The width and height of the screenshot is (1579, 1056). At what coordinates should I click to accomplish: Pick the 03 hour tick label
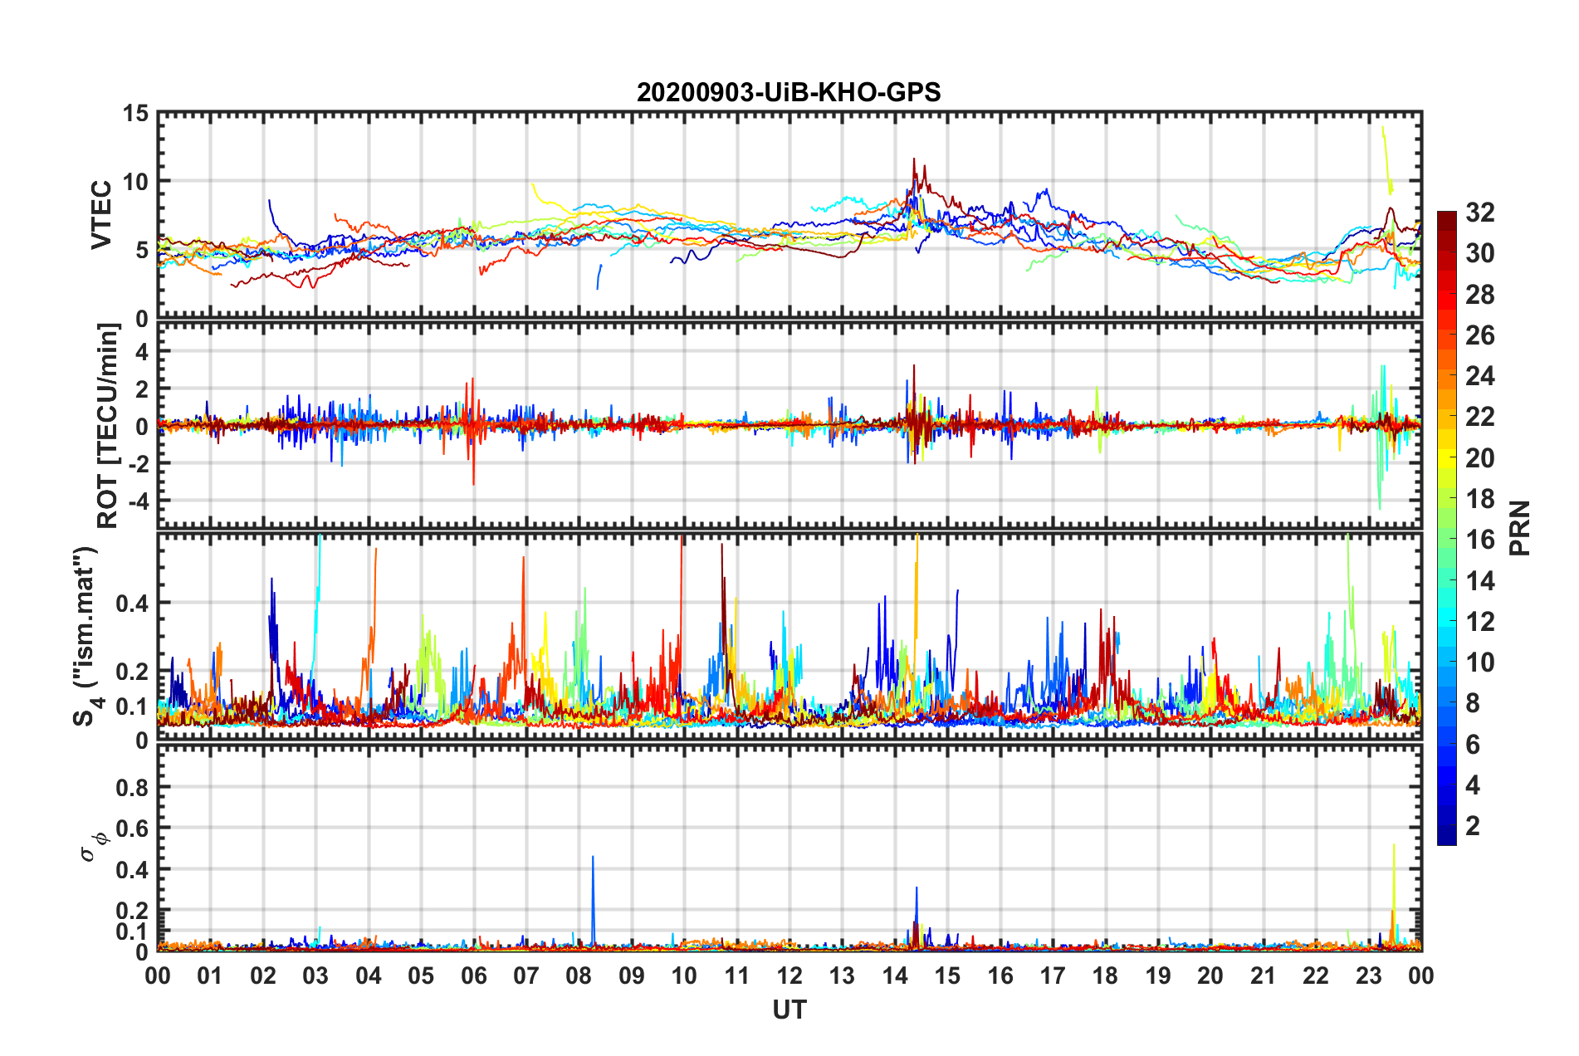315,976
